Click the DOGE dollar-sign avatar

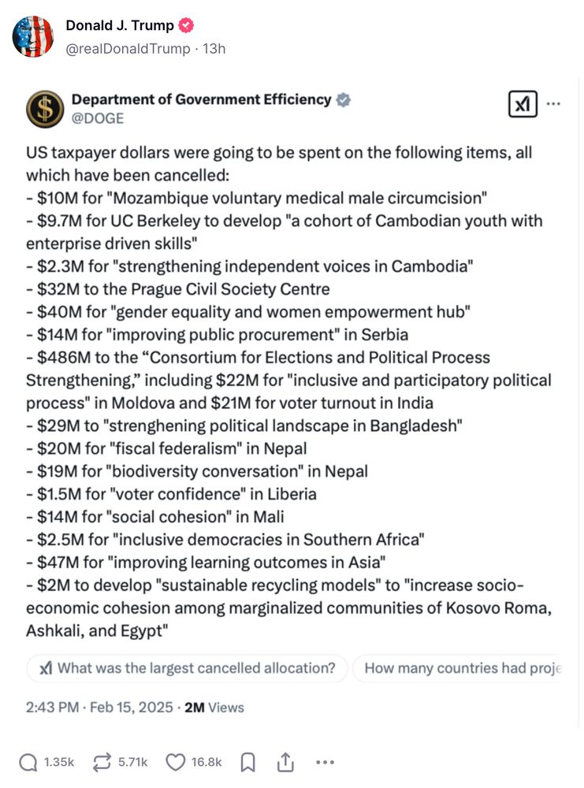45,109
